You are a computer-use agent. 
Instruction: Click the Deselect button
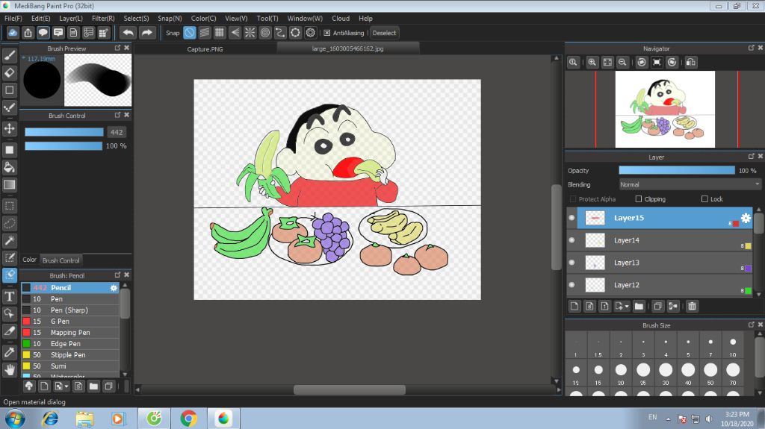coord(384,33)
